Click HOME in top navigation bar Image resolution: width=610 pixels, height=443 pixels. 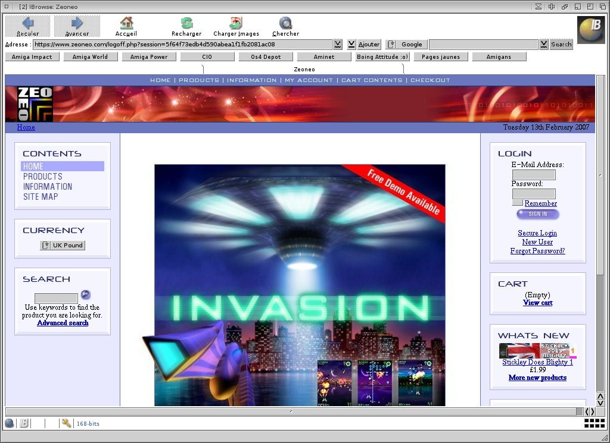pos(160,80)
